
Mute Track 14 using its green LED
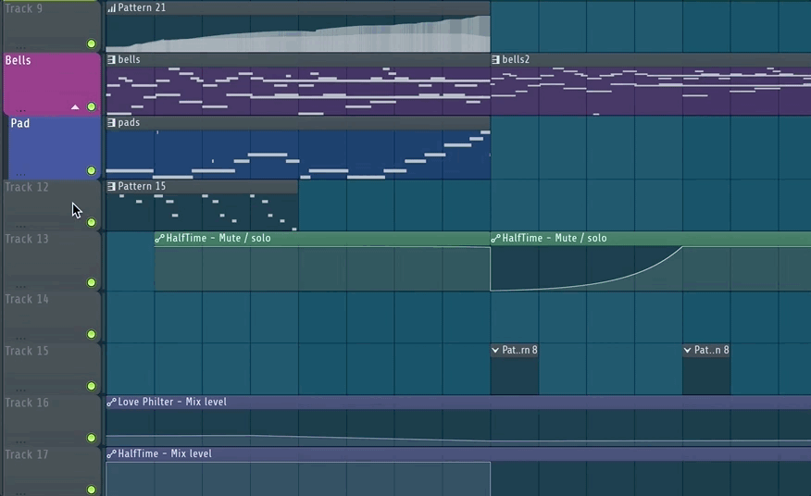pos(91,334)
